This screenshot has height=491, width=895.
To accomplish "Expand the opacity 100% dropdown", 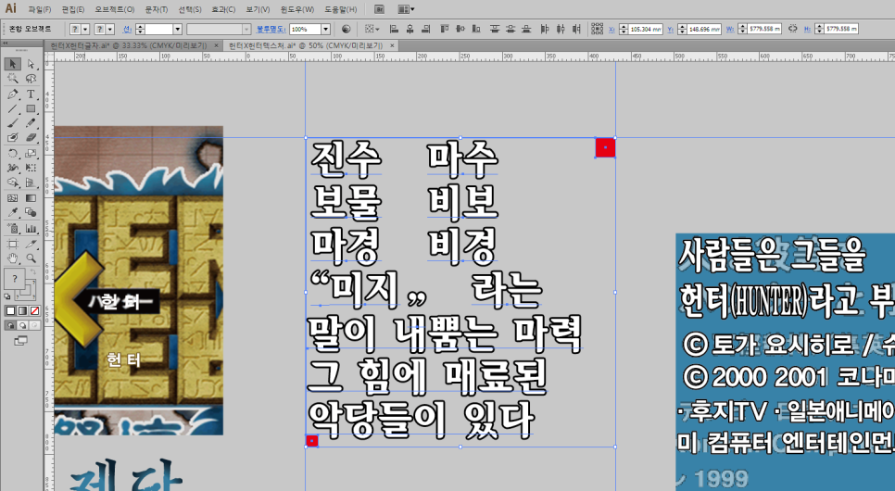I will pyautogui.click(x=325, y=29).
